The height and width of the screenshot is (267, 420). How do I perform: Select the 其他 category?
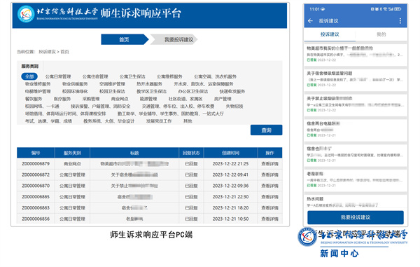coord(188,121)
